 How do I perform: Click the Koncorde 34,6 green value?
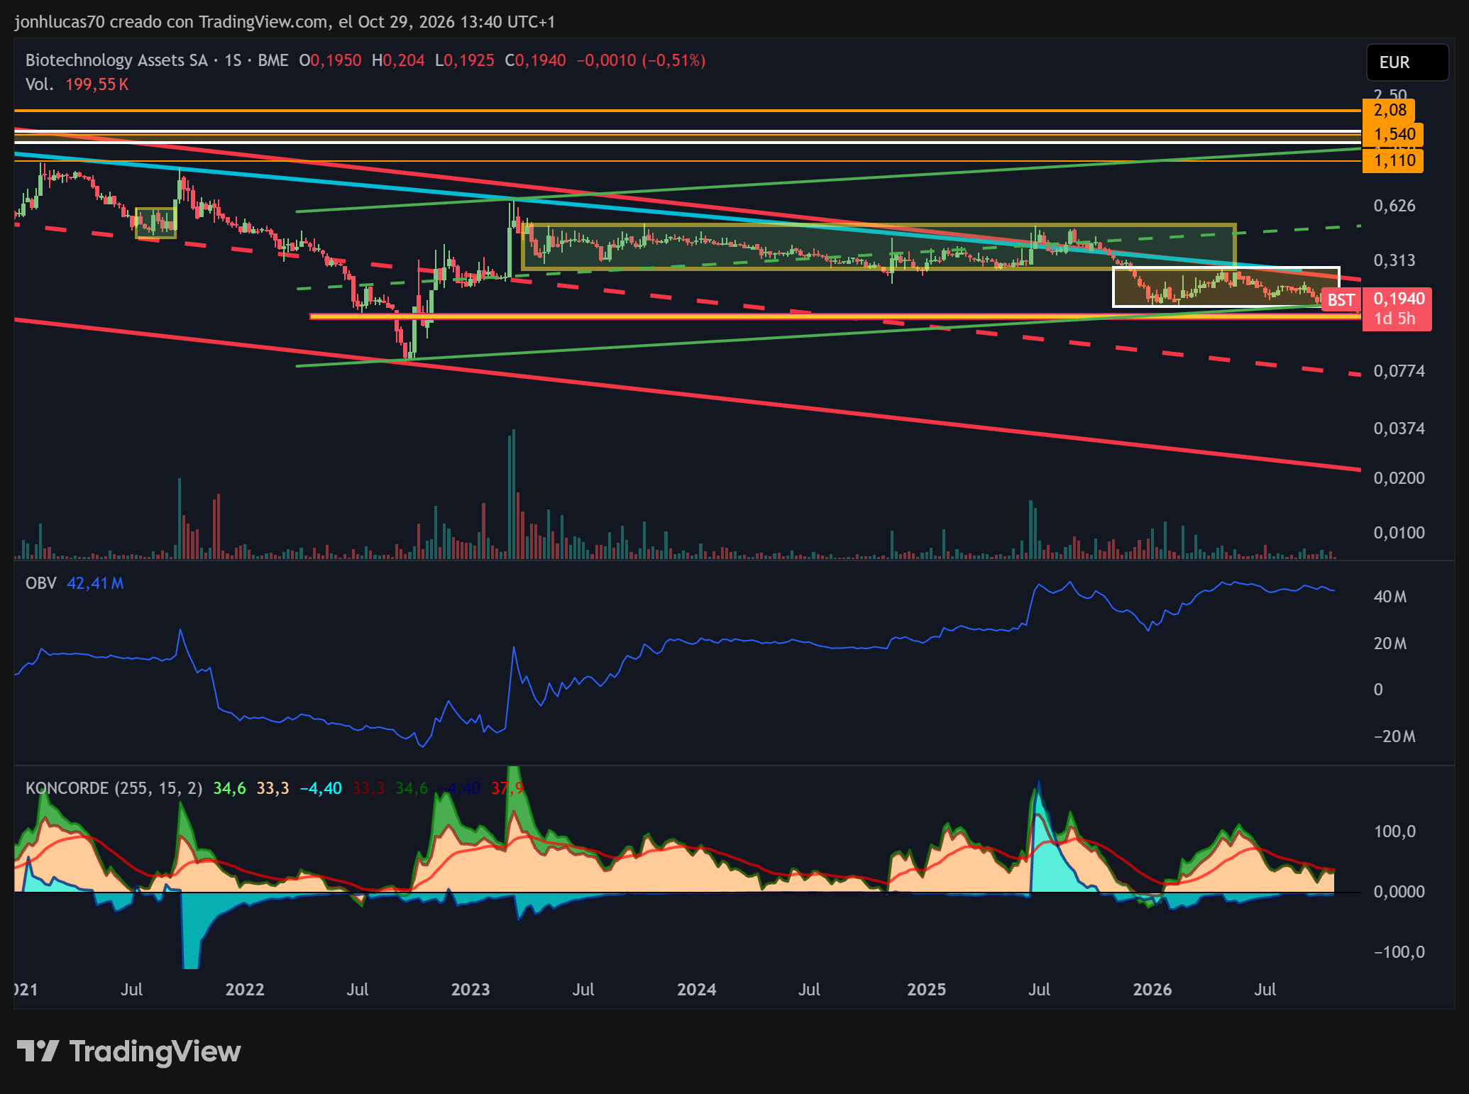pos(229,788)
